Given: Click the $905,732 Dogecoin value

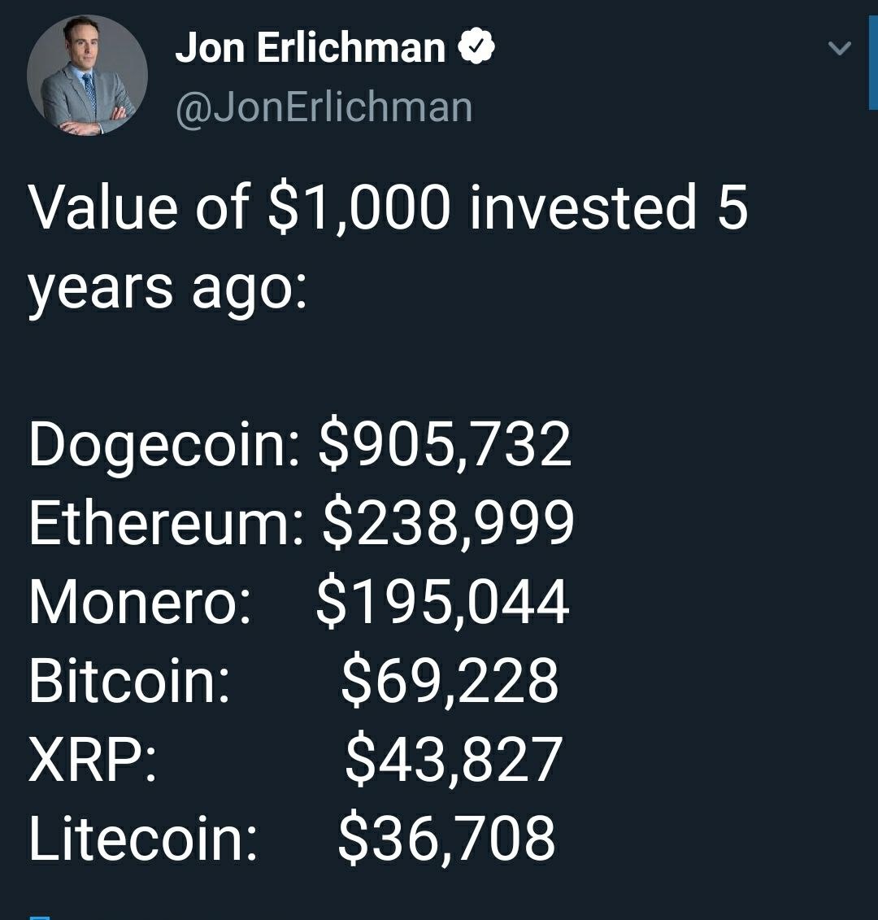Looking at the screenshot, I should 446,446.
